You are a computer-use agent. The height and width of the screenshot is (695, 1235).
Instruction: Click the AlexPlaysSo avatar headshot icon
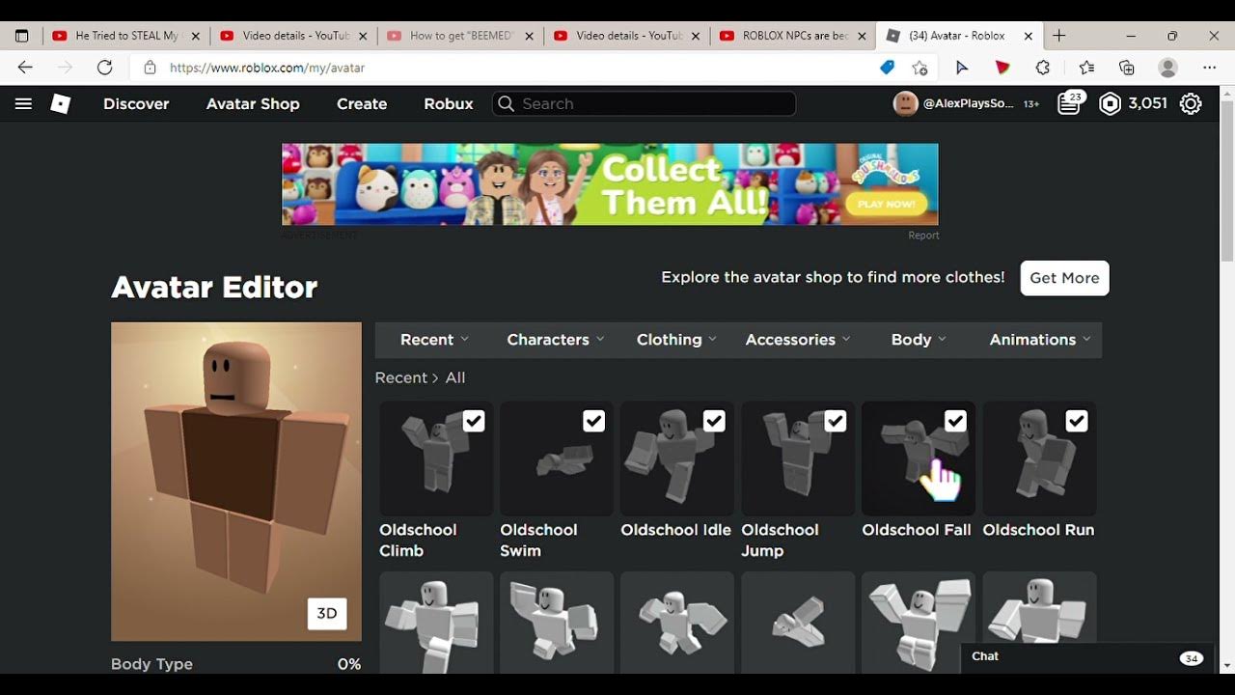pyautogui.click(x=905, y=104)
